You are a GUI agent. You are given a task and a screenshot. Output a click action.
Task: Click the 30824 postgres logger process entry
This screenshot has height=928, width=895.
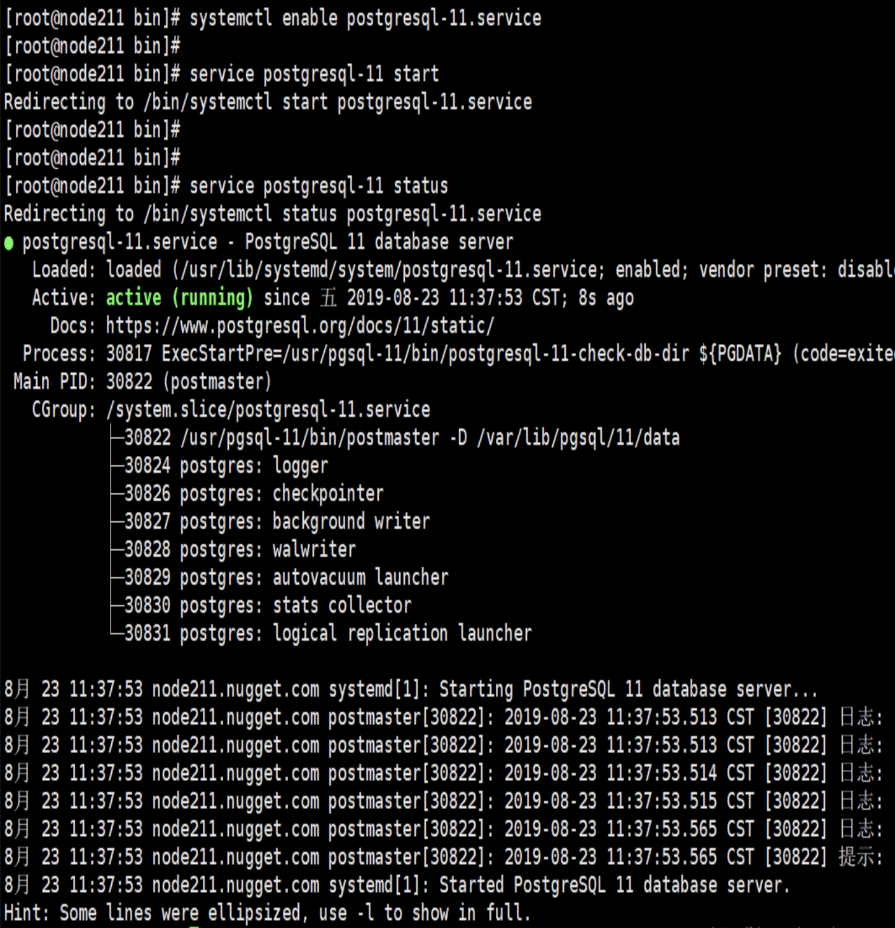click(226, 466)
